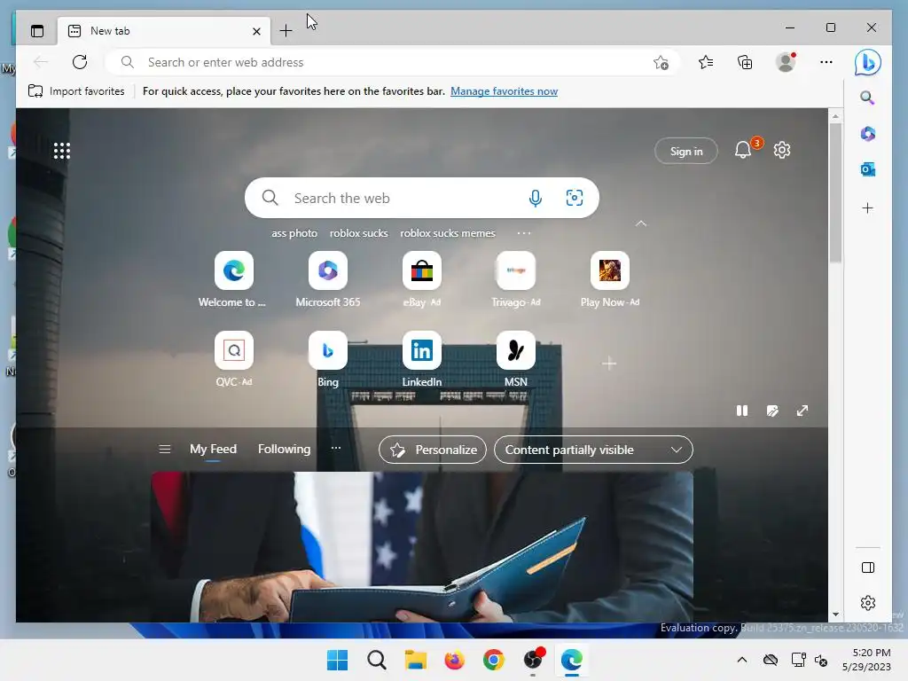The width and height of the screenshot is (908, 681).
Task: Open the Favorites list icon
Action: [705, 62]
